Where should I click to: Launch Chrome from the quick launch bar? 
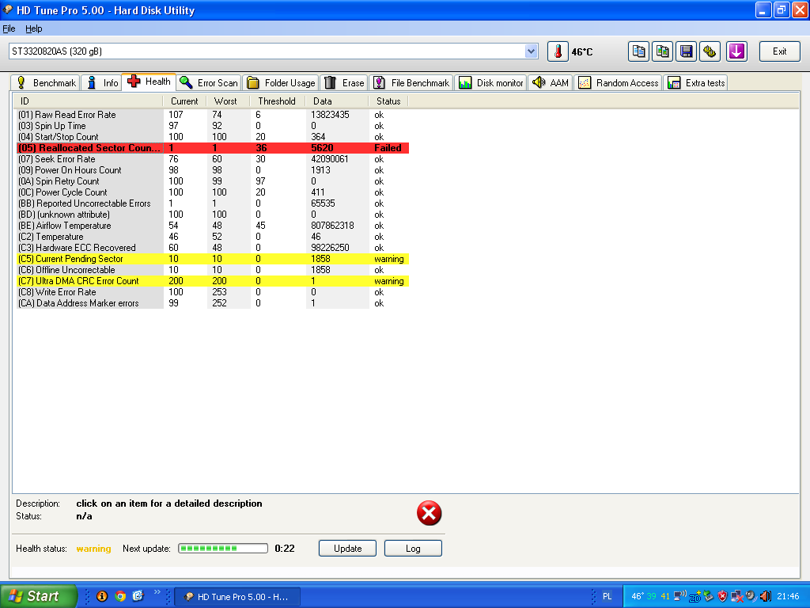tap(120, 596)
